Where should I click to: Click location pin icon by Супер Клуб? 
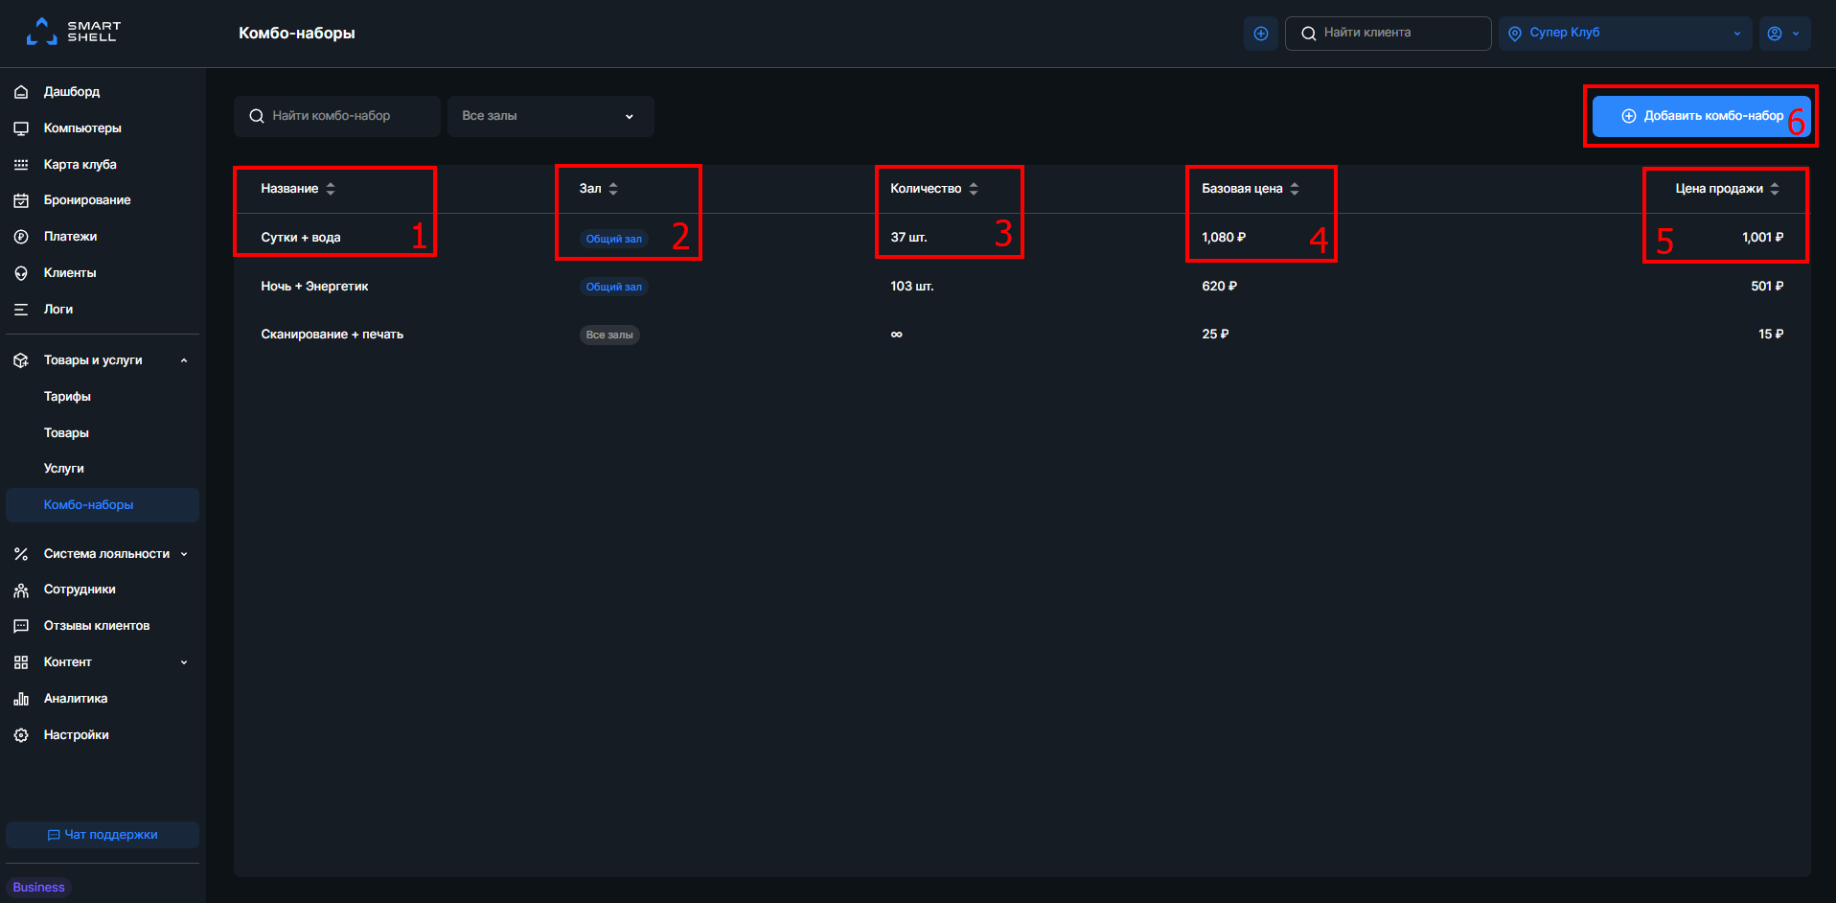click(x=1515, y=34)
